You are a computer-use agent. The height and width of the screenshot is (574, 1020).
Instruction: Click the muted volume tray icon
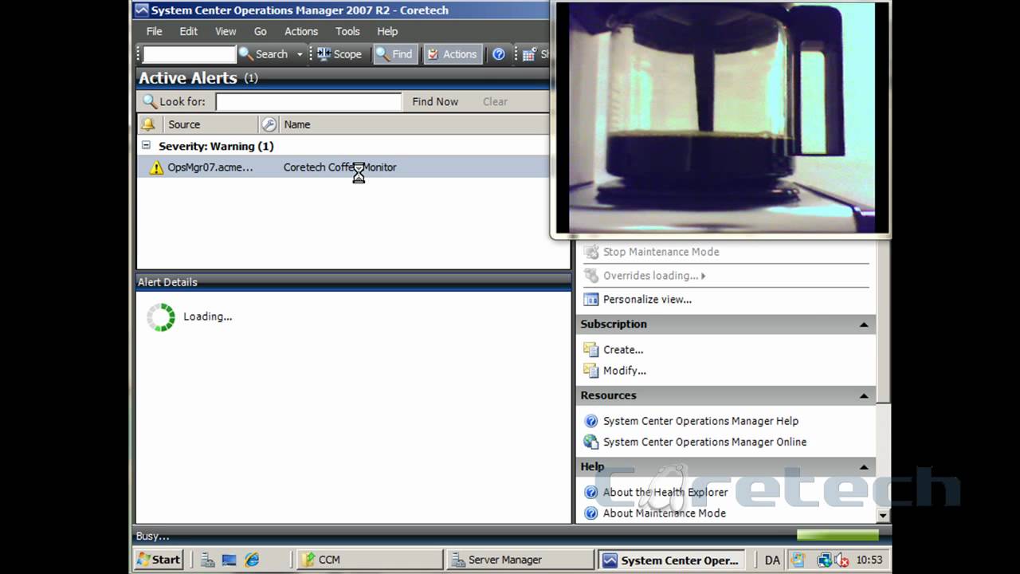[x=841, y=560]
